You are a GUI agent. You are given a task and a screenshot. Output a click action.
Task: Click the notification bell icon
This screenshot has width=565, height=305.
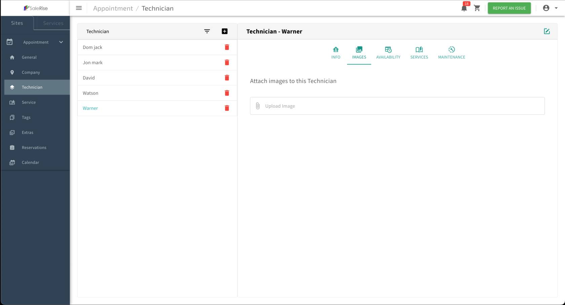[x=464, y=8]
